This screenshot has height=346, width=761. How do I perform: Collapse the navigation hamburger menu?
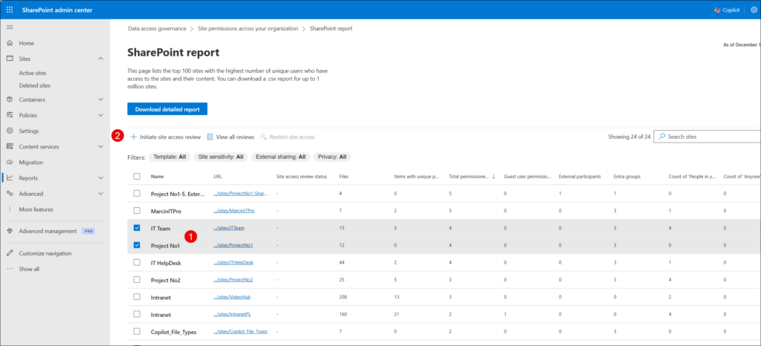point(9,27)
